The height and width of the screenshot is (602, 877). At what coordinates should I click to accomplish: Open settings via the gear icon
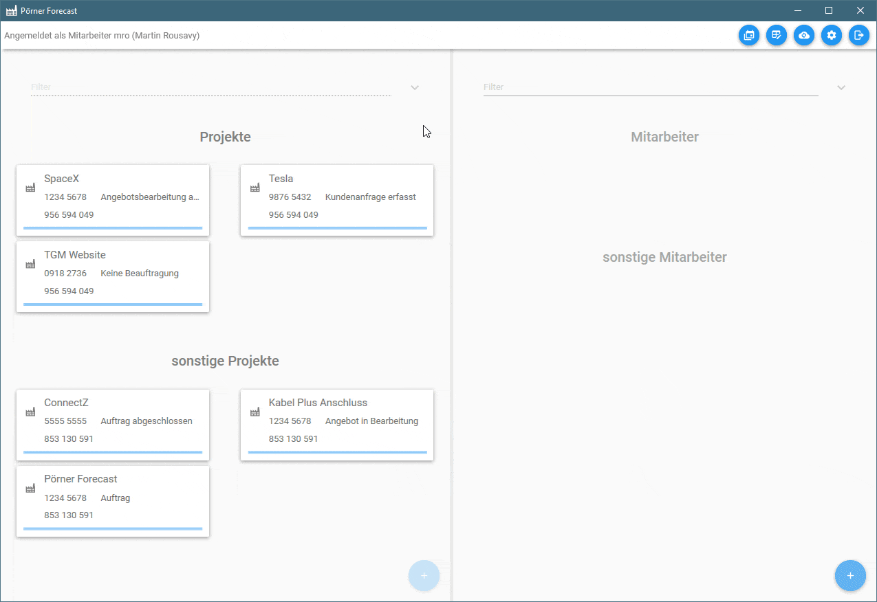832,35
